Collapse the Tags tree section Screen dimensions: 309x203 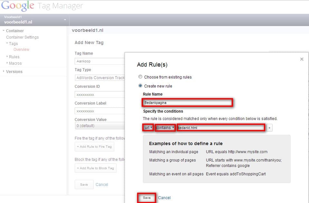click(x=7, y=43)
